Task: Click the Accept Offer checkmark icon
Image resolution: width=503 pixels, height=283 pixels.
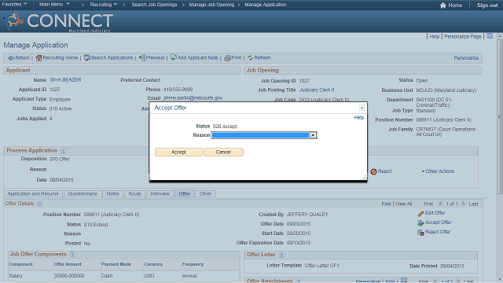Action: (x=420, y=222)
